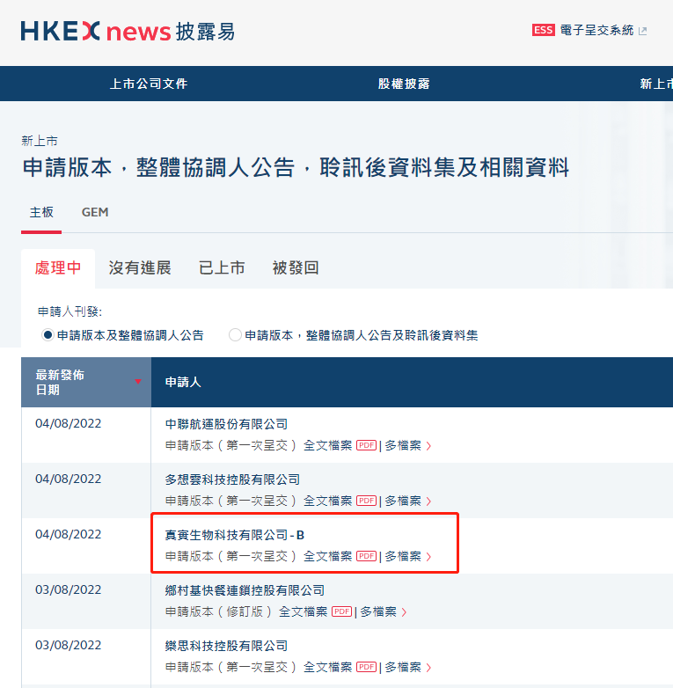Click date 03/08/2022 for 鄉村基快餐連鎖控股有限公司
Image resolution: width=673 pixels, height=688 pixels.
tap(68, 589)
